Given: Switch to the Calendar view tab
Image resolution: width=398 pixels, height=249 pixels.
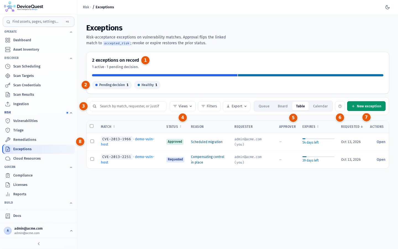Looking at the screenshot, I should pos(320,106).
